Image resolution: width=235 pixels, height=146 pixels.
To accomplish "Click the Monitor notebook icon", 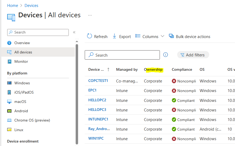I will [9, 61].
